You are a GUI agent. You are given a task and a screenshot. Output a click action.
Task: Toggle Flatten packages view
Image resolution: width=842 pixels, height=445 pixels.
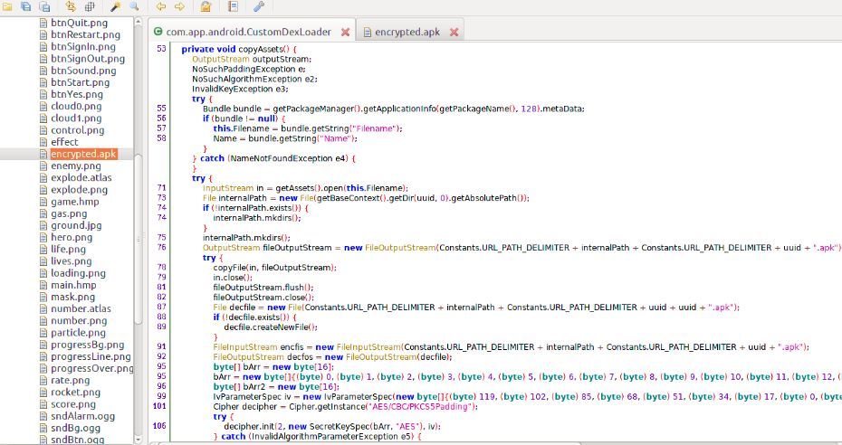(90, 7)
